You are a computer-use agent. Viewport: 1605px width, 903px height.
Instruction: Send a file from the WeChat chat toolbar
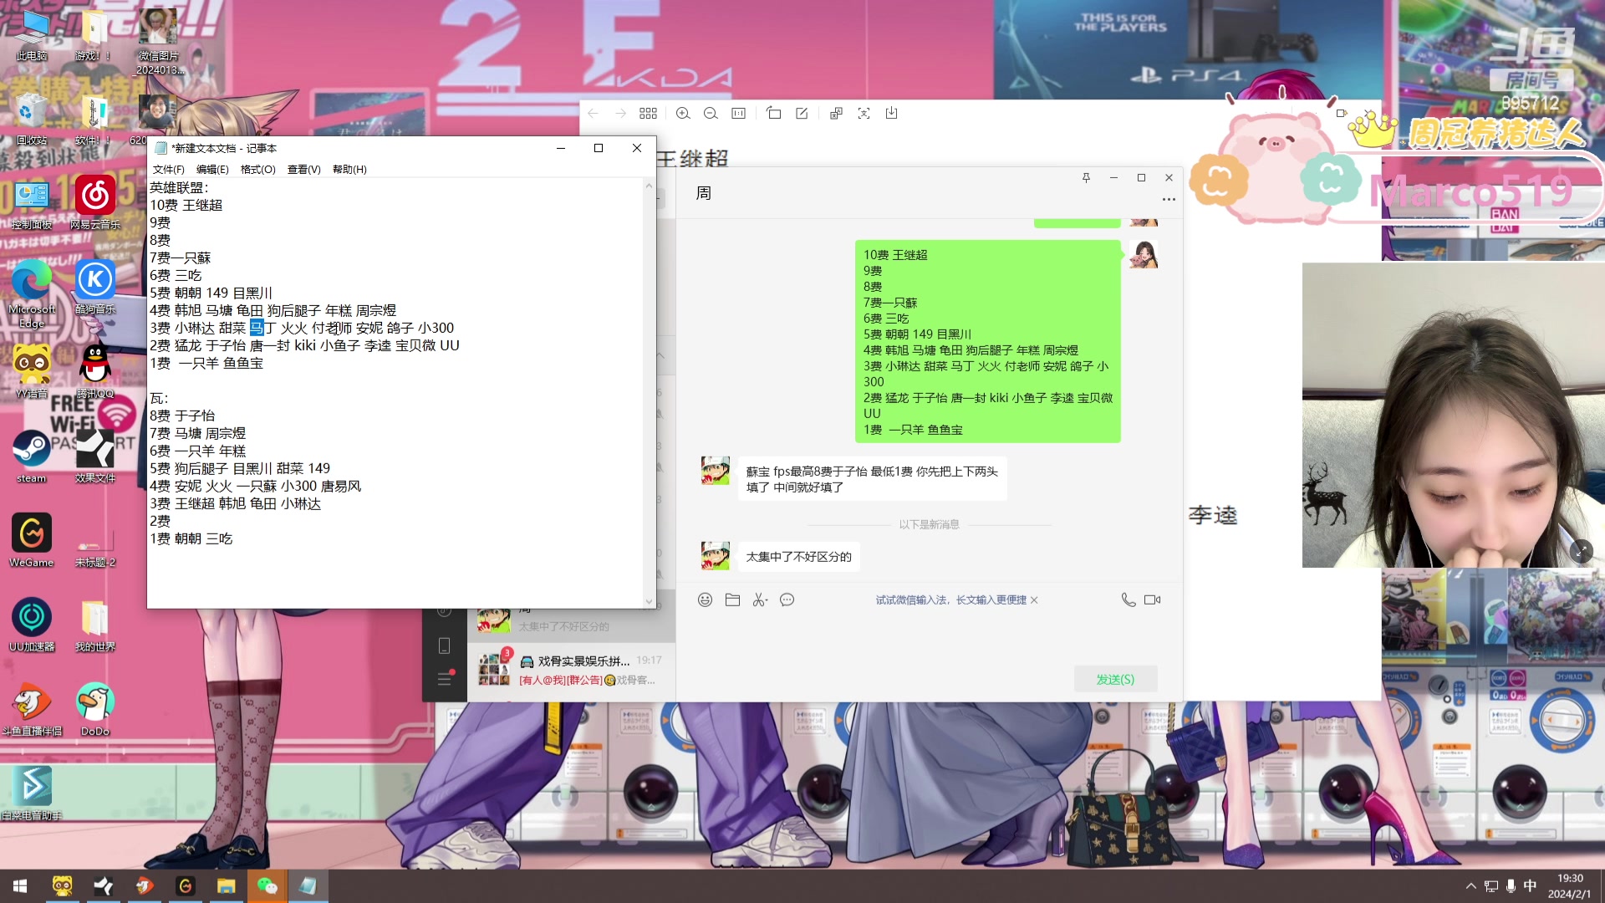pyautogui.click(x=732, y=599)
